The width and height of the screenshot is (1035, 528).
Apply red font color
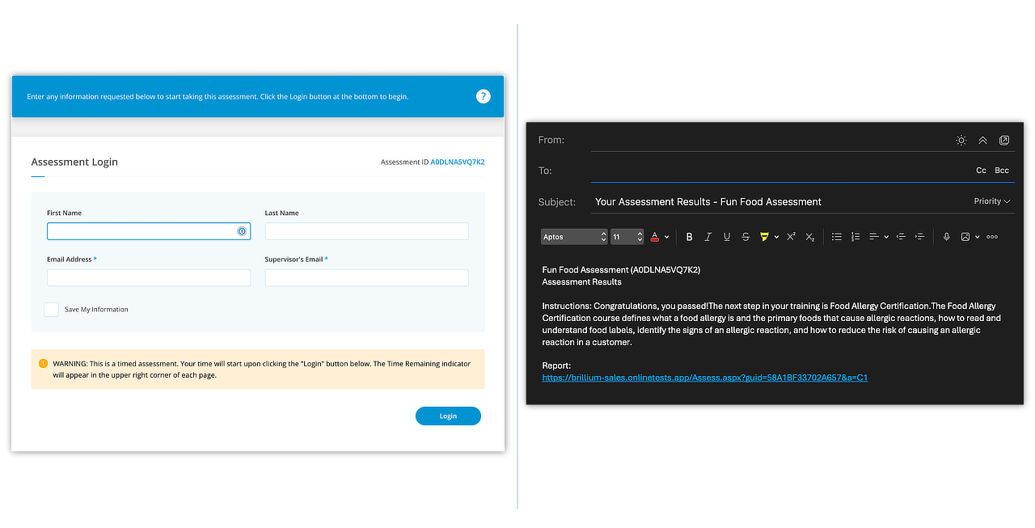coord(654,237)
